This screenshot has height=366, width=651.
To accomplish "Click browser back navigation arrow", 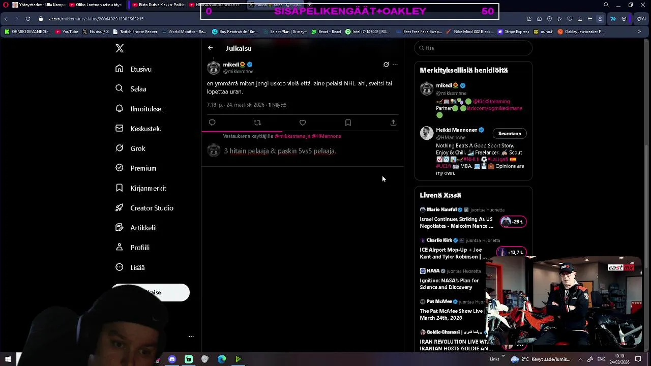I will pos(6,19).
